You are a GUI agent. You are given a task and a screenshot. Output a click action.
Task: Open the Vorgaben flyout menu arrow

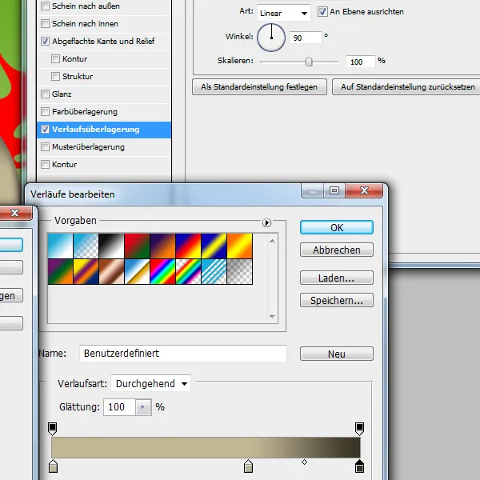point(266,222)
